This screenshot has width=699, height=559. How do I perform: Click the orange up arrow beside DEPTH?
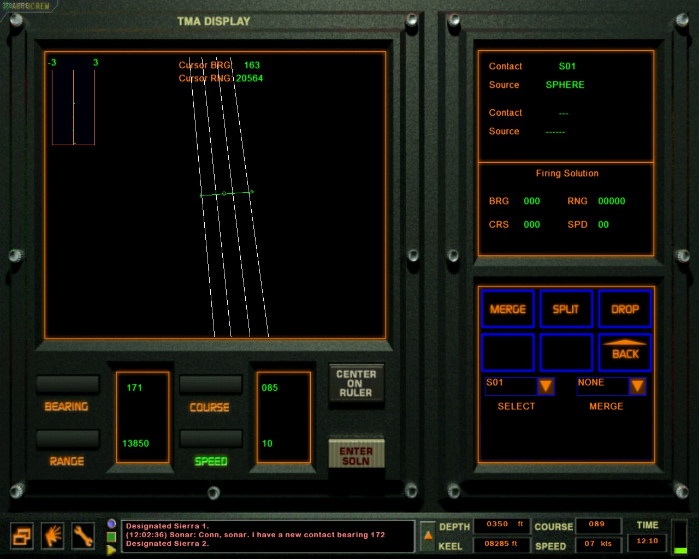(428, 536)
